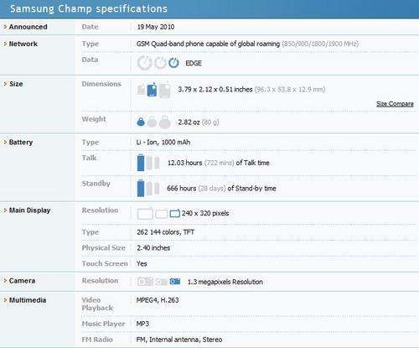Select the Network category label
This screenshot has width=419, height=348.
pyautogui.click(x=23, y=44)
